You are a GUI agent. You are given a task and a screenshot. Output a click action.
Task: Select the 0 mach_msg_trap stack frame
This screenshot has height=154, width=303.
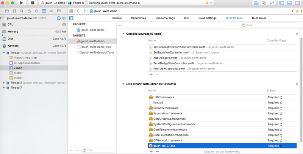point(34,57)
